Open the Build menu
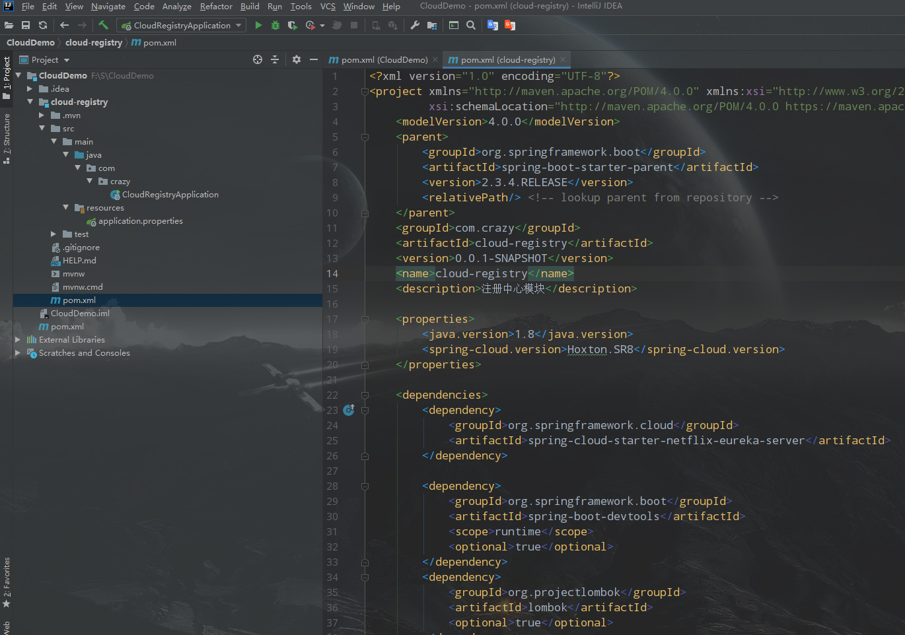The height and width of the screenshot is (635, 905). [250, 7]
